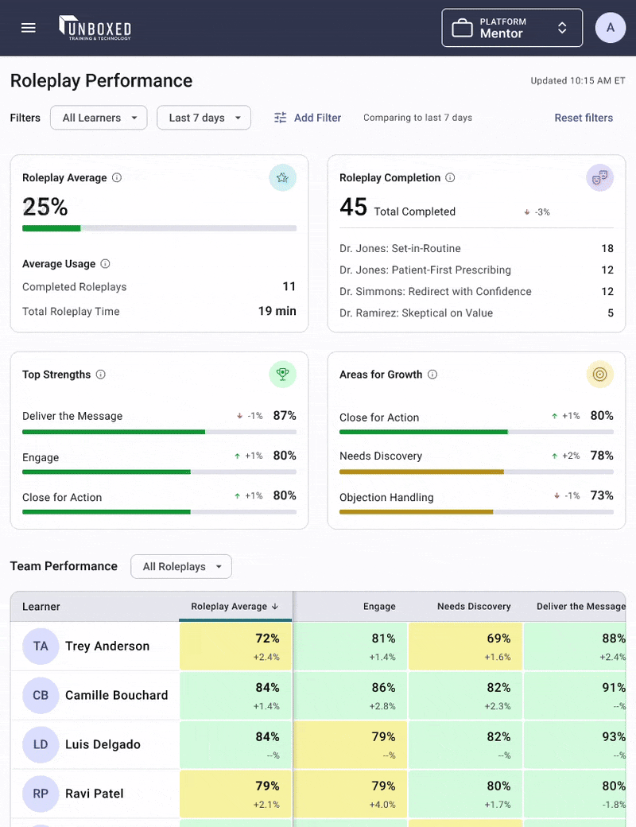The height and width of the screenshot is (827, 636).
Task: Click the Roleplay Completion info icon
Action: pyautogui.click(x=450, y=178)
